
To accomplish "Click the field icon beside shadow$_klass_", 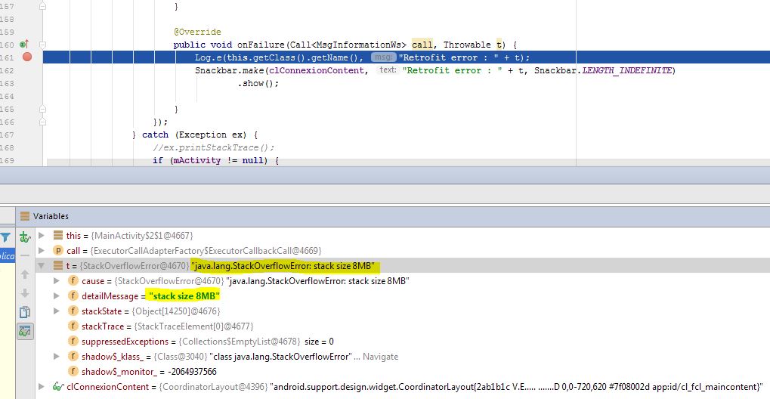I will [x=73, y=356].
